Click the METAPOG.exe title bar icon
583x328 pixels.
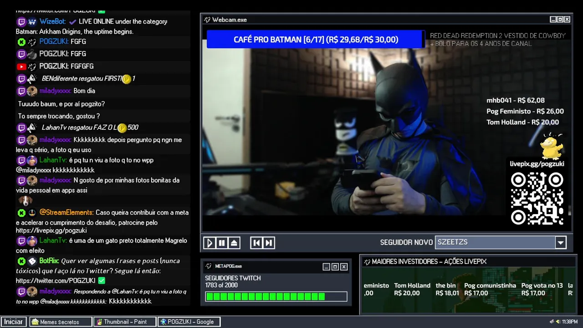tap(209, 266)
